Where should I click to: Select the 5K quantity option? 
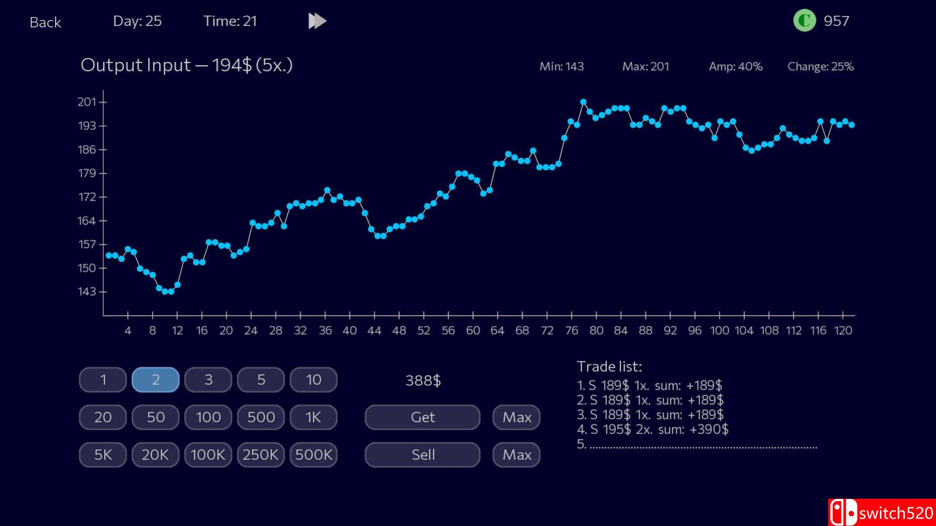click(x=102, y=454)
